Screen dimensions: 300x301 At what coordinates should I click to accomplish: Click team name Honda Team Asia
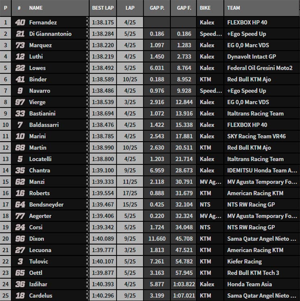(x=249, y=284)
